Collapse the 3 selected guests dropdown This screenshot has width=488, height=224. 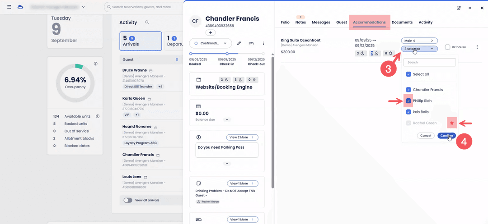419,49
